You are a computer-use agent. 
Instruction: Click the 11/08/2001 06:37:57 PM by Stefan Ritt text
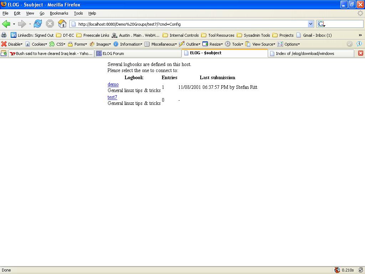click(218, 87)
